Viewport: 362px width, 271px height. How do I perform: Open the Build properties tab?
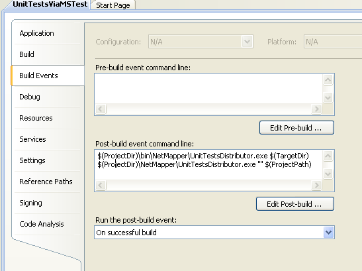(47, 54)
